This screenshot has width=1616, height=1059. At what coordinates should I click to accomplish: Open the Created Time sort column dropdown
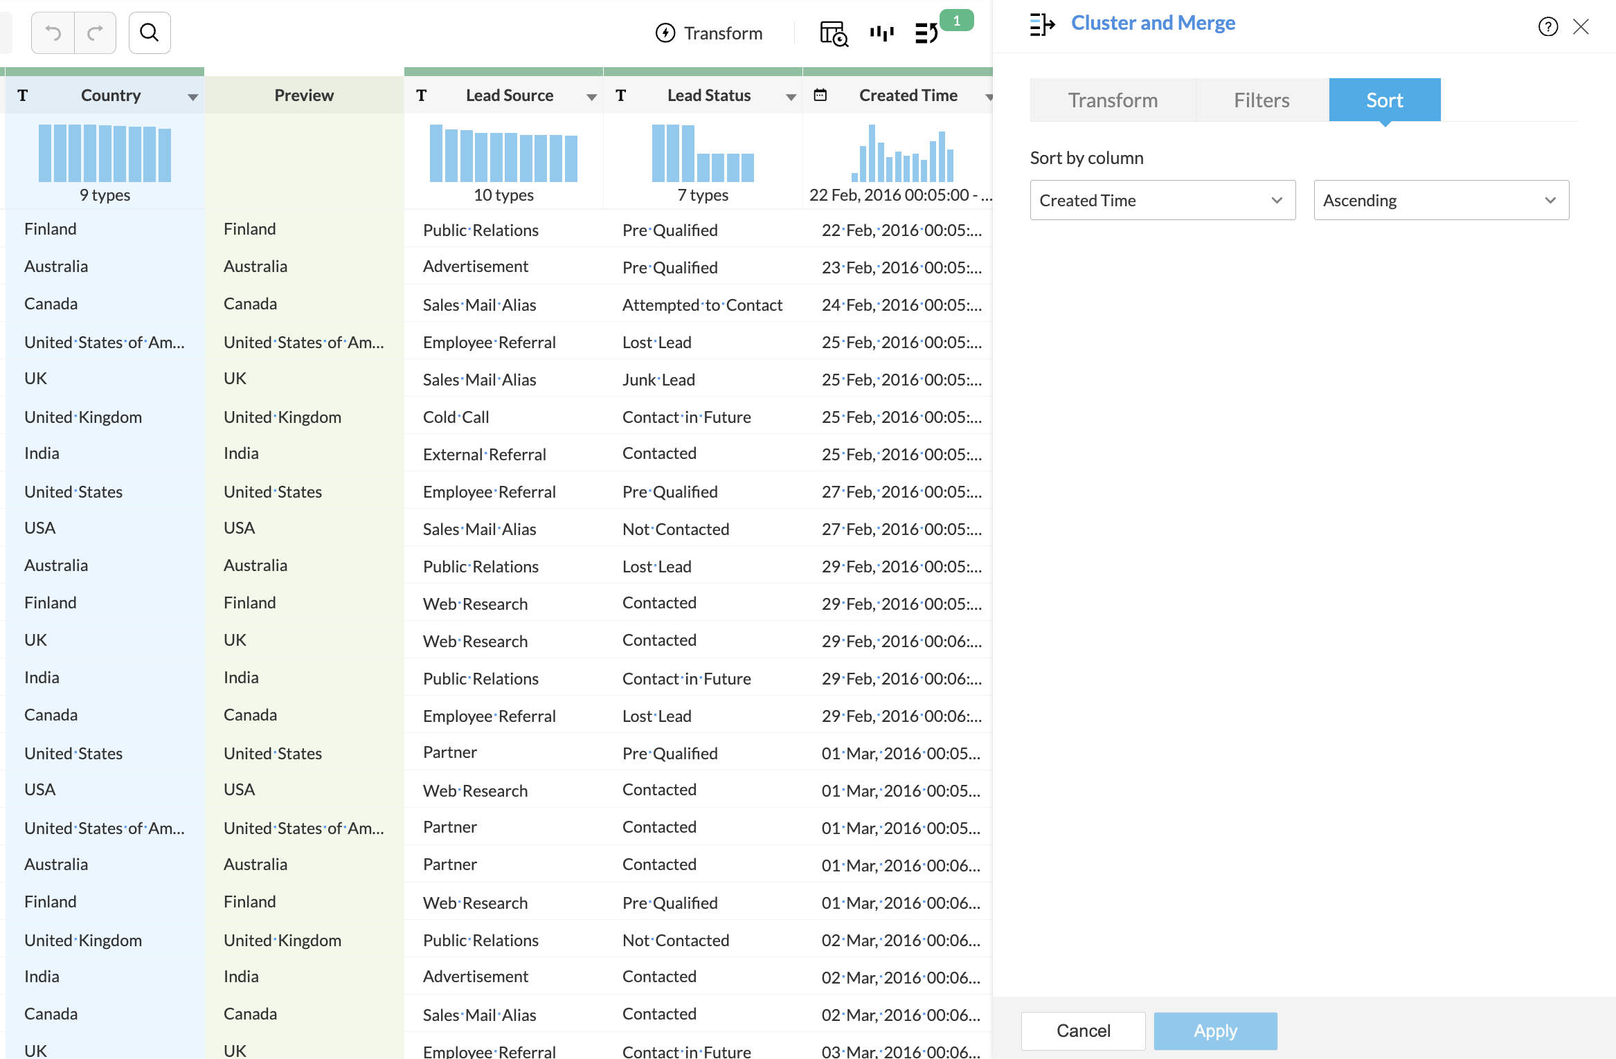1162,201
